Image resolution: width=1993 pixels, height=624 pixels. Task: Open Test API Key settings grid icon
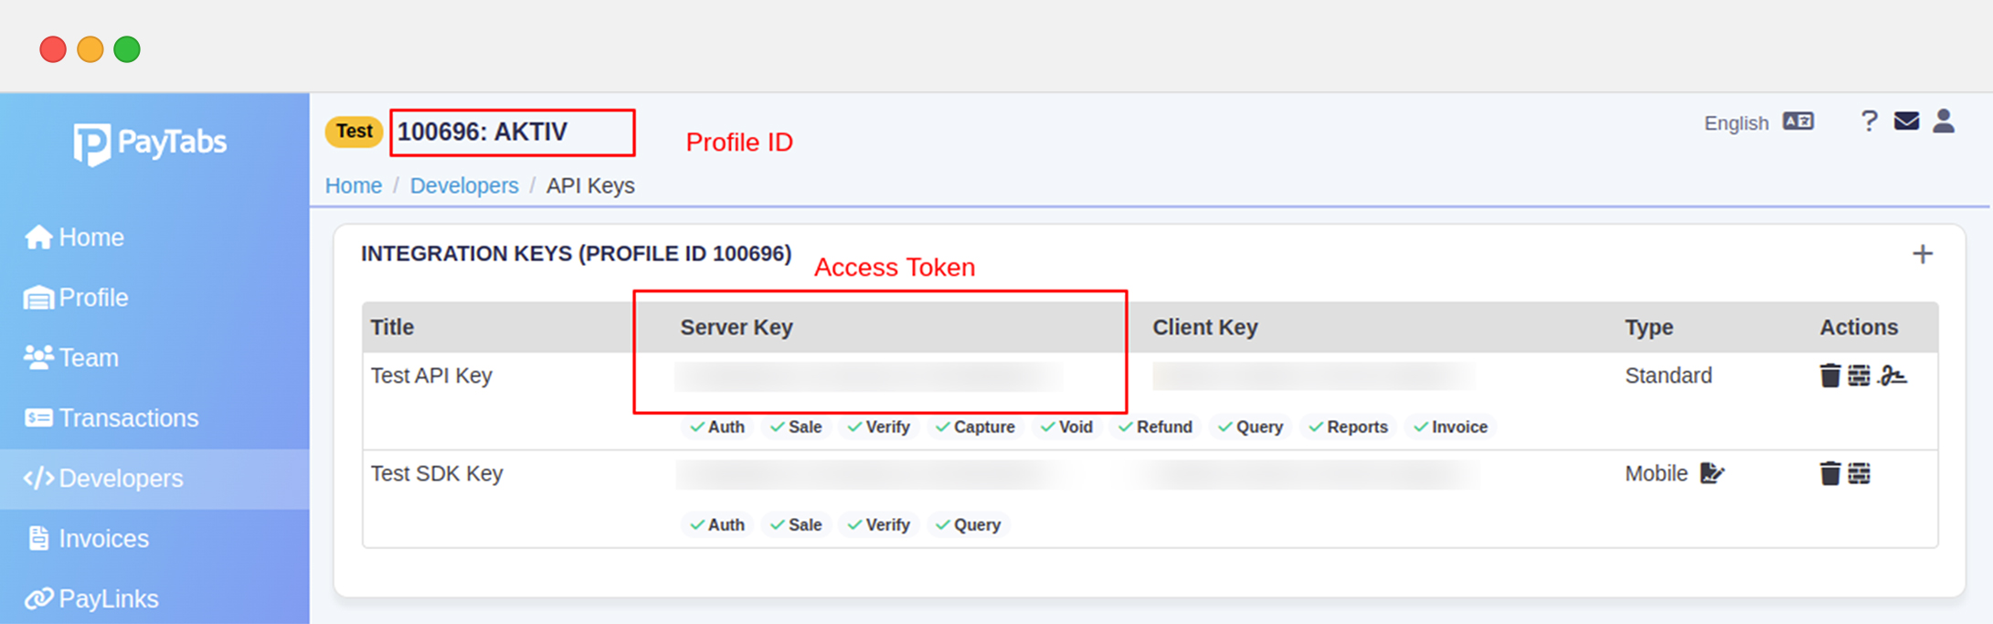click(x=1859, y=375)
